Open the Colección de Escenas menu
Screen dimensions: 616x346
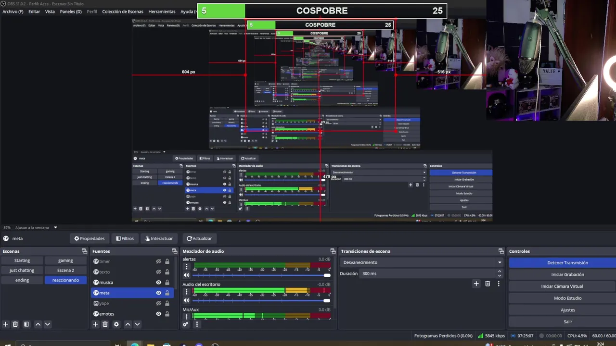click(123, 12)
